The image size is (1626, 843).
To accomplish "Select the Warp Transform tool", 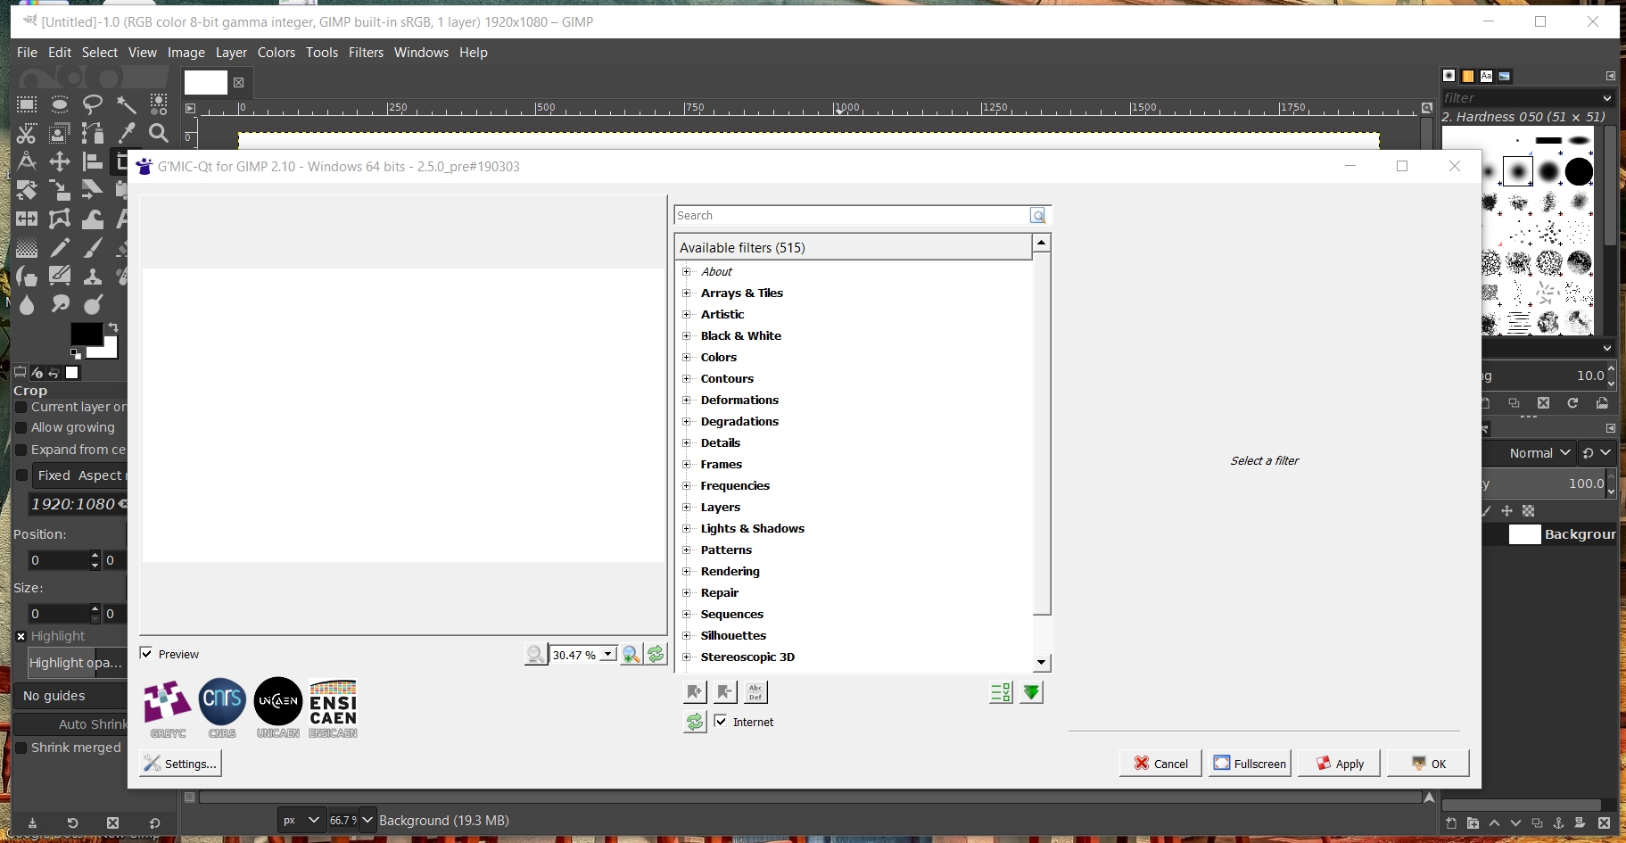I will click(x=93, y=219).
